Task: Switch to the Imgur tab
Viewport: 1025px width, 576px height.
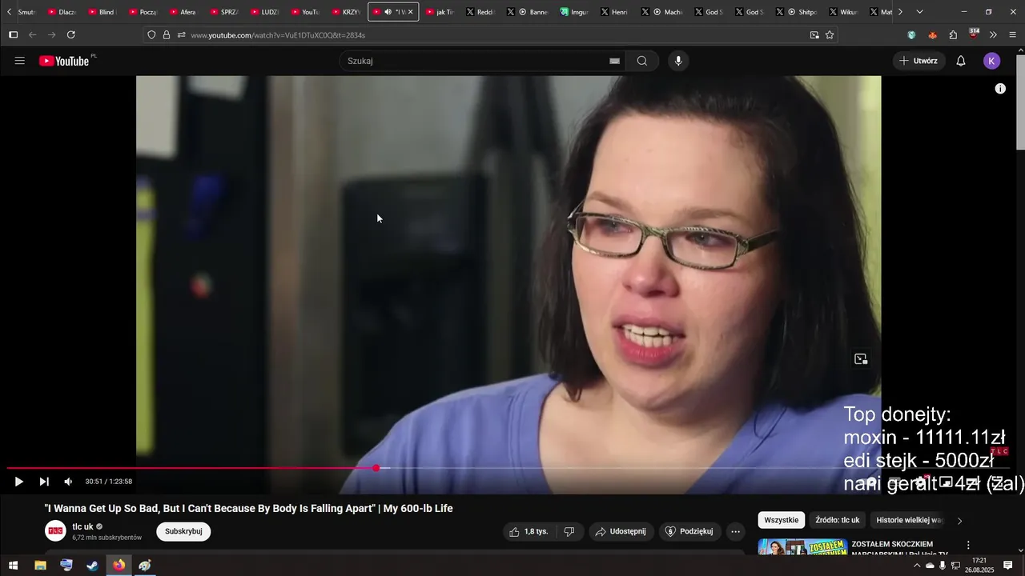Action: (x=574, y=12)
